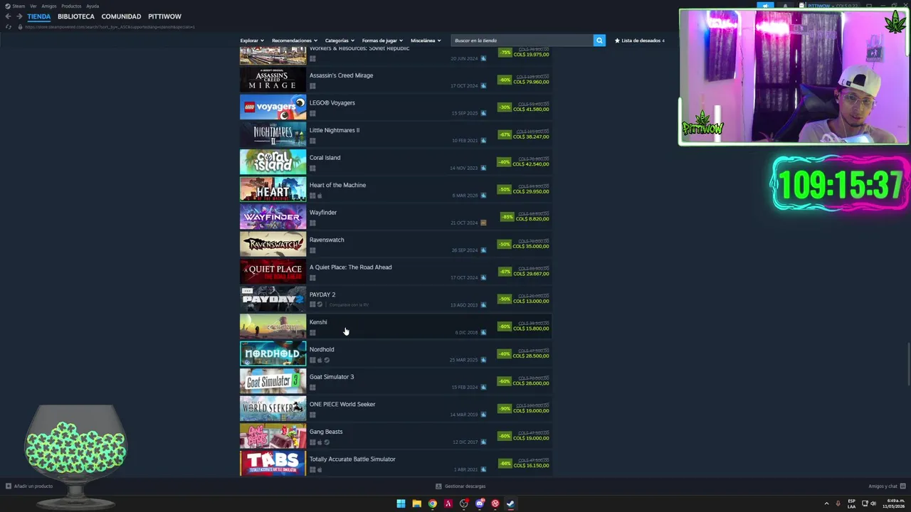Click the -90% badge on ONE PIECE World Seeker

tap(505, 409)
